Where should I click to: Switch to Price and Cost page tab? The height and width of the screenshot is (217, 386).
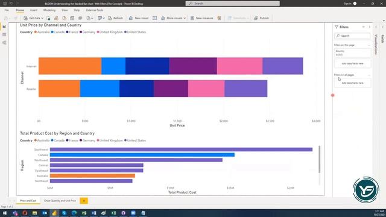(28, 201)
